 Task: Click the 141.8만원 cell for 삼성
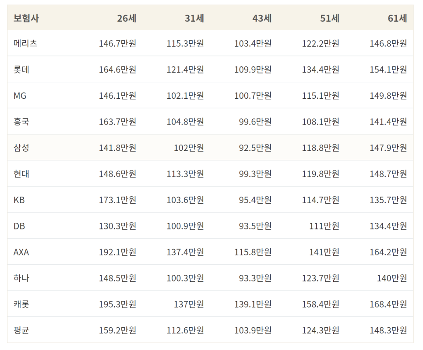[117, 148]
